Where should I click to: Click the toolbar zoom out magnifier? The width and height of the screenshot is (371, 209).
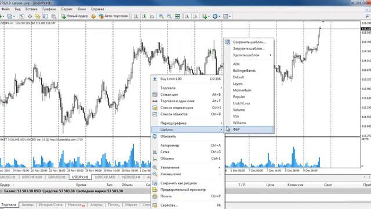coord(169,16)
